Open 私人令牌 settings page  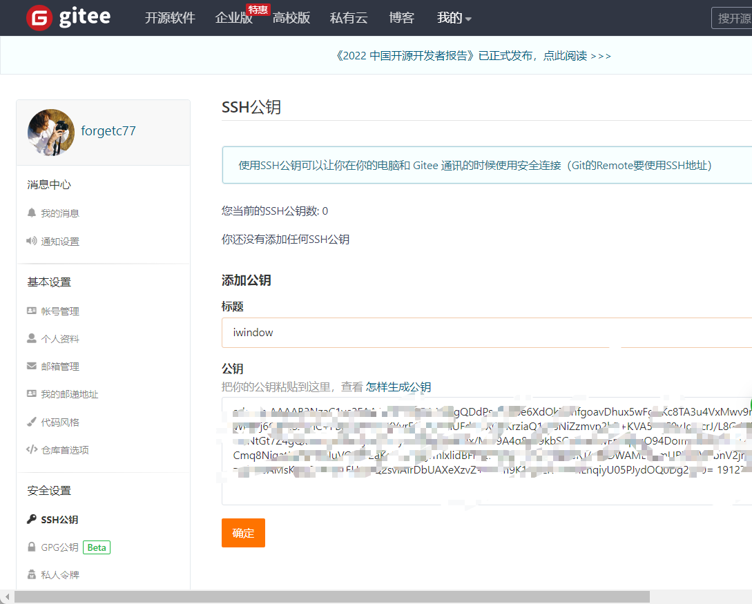60,575
